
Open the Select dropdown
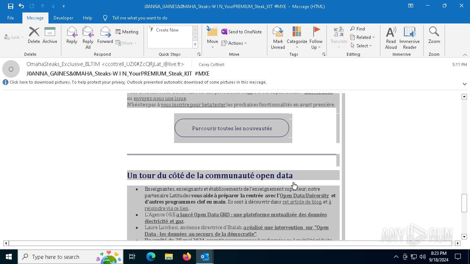(361, 46)
